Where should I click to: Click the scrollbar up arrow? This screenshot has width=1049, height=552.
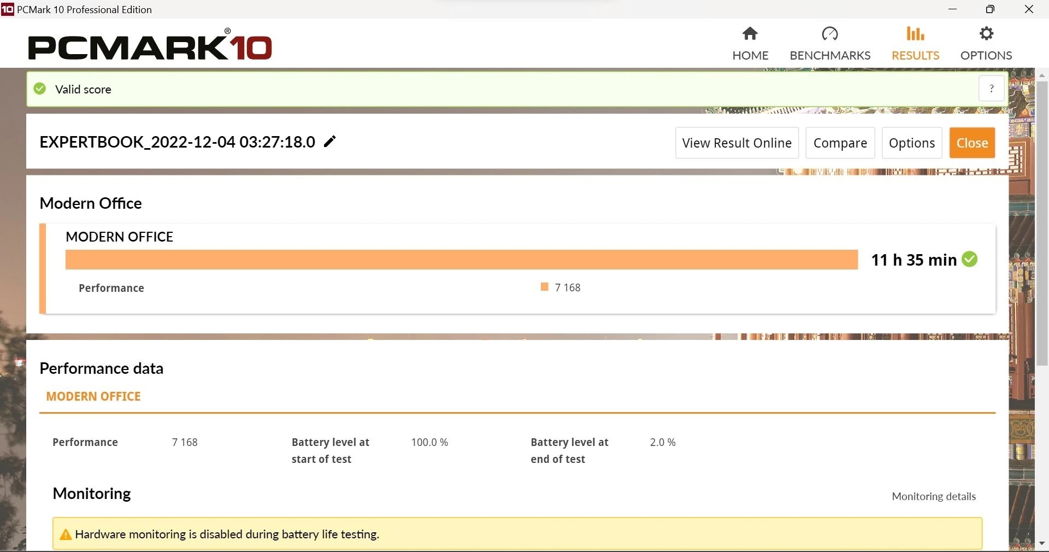[x=1042, y=75]
